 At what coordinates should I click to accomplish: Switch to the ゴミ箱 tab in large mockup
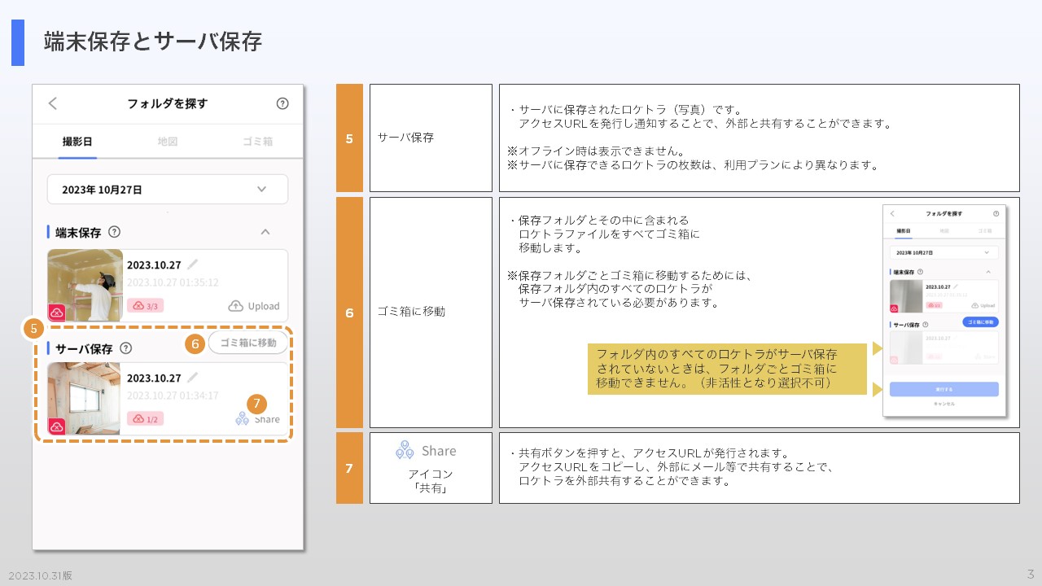click(x=257, y=142)
